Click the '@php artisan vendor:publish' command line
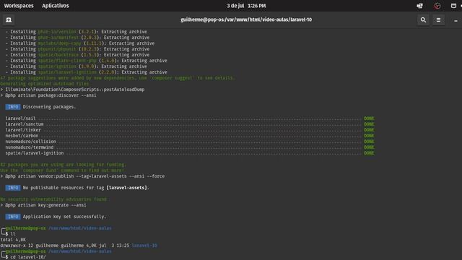 (82, 176)
